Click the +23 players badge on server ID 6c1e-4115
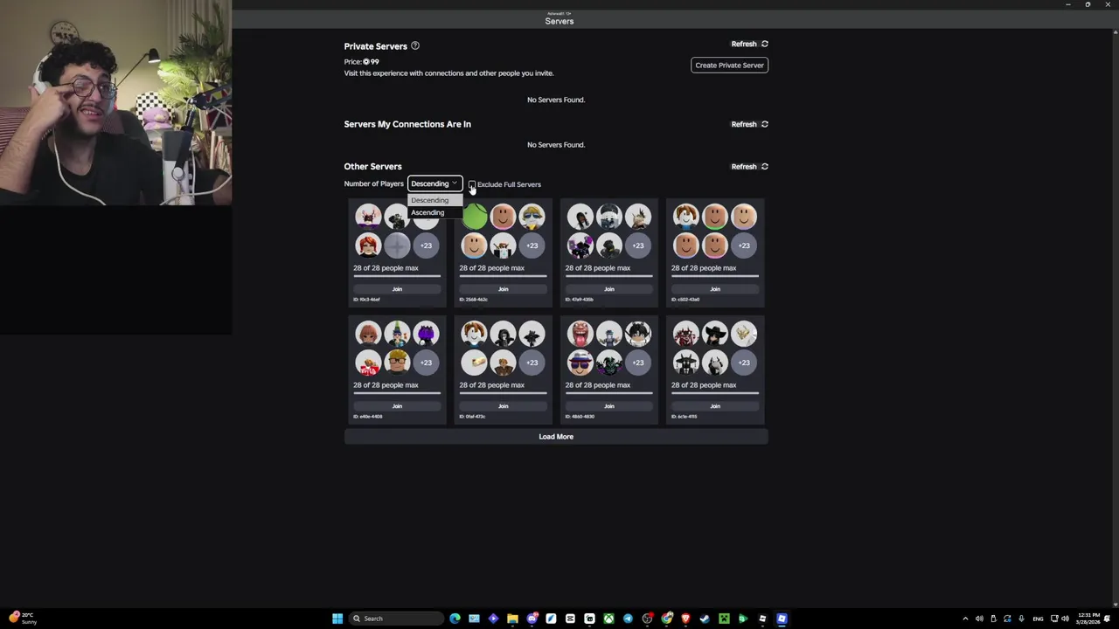Viewport: 1119px width, 629px height. tap(744, 363)
